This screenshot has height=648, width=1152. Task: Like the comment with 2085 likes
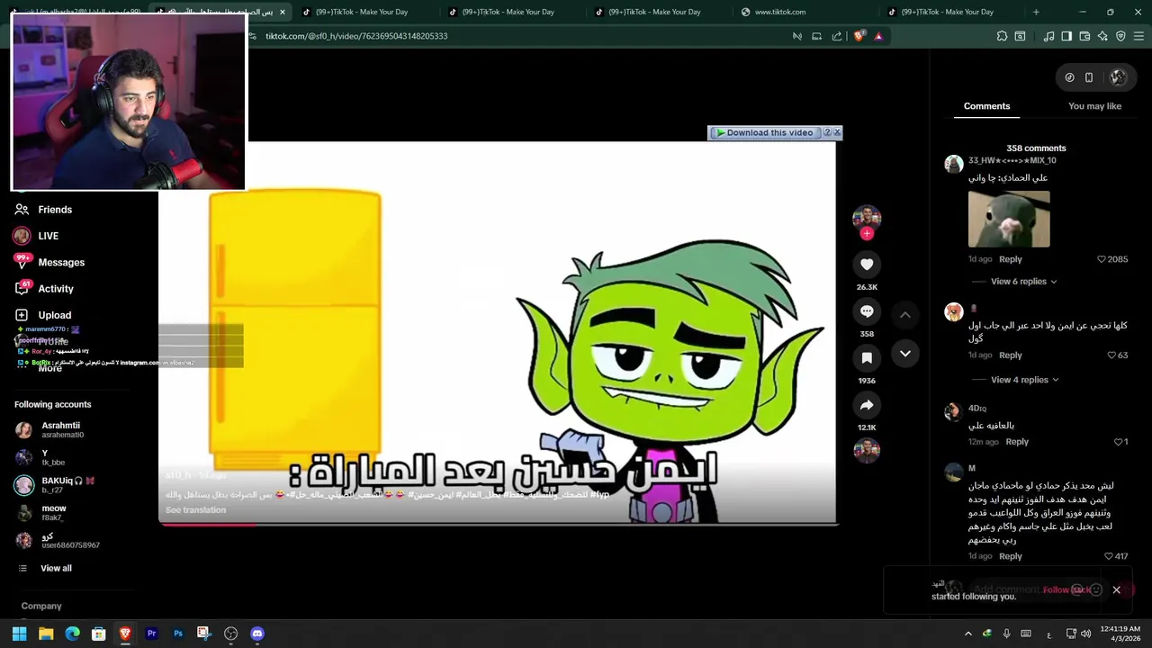click(1102, 259)
